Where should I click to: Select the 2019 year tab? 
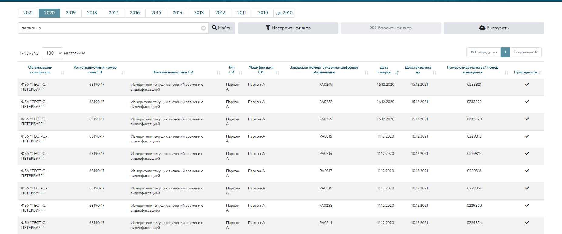click(x=71, y=13)
